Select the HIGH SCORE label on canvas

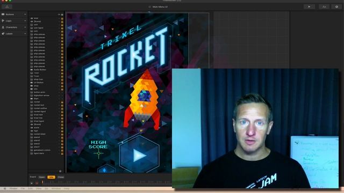tap(98, 145)
